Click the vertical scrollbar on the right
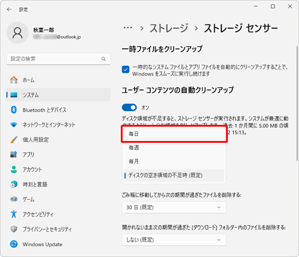The width and height of the screenshot is (299, 257). pyautogui.click(x=297, y=103)
